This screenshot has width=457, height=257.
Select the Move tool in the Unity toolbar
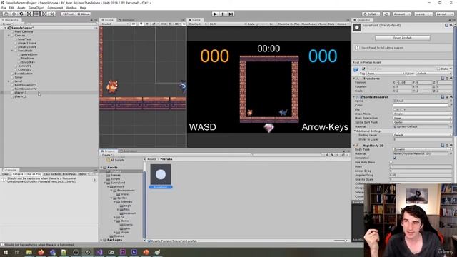(14, 14)
